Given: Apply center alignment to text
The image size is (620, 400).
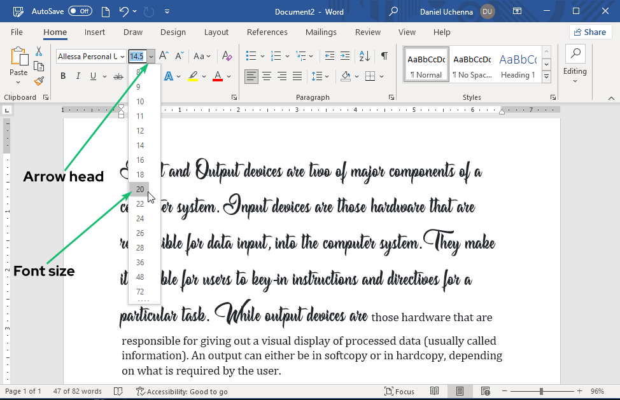Looking at the screenshot, I should click(x=267, y=76).
